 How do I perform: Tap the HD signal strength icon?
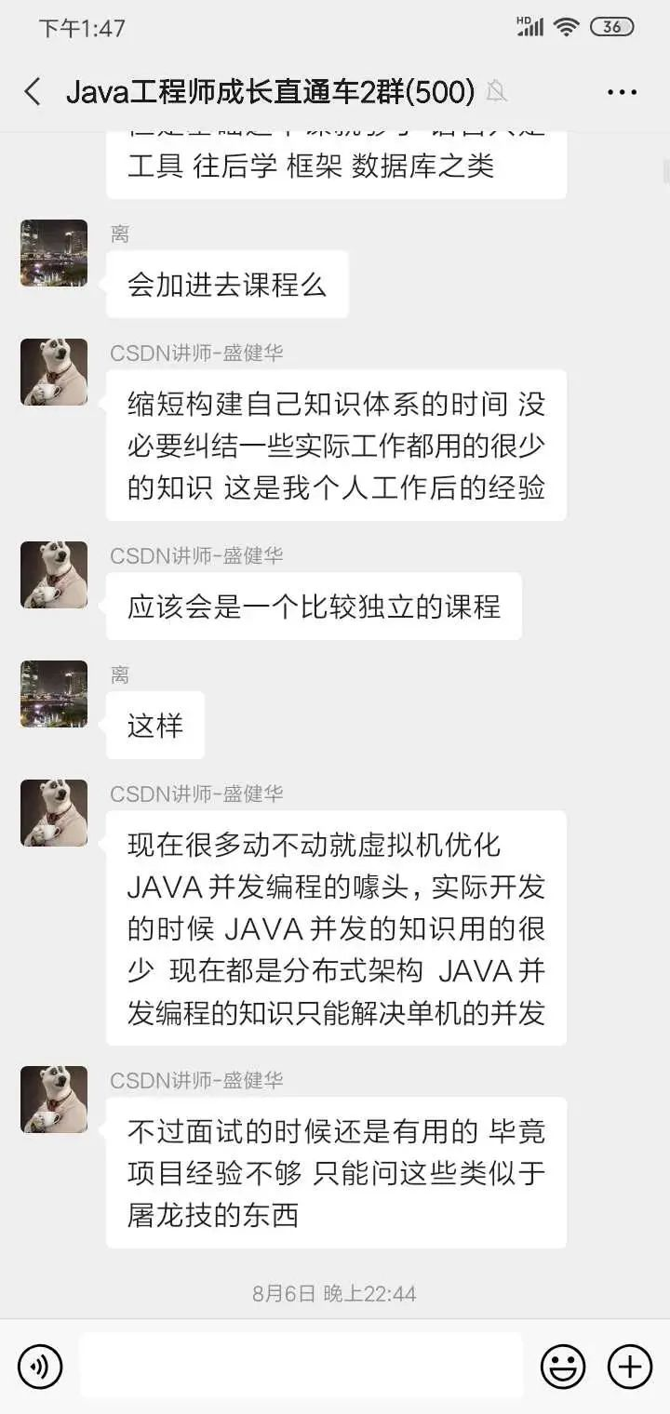click(529, 26)
